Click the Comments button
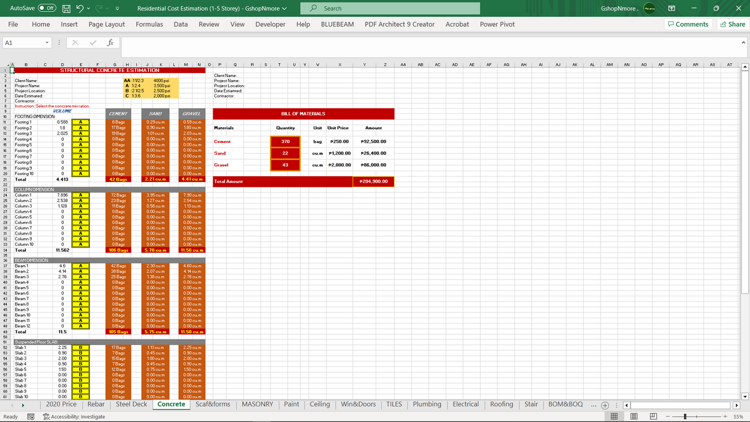The height and width of the screenshot is (422, 750). click(688, 24)
